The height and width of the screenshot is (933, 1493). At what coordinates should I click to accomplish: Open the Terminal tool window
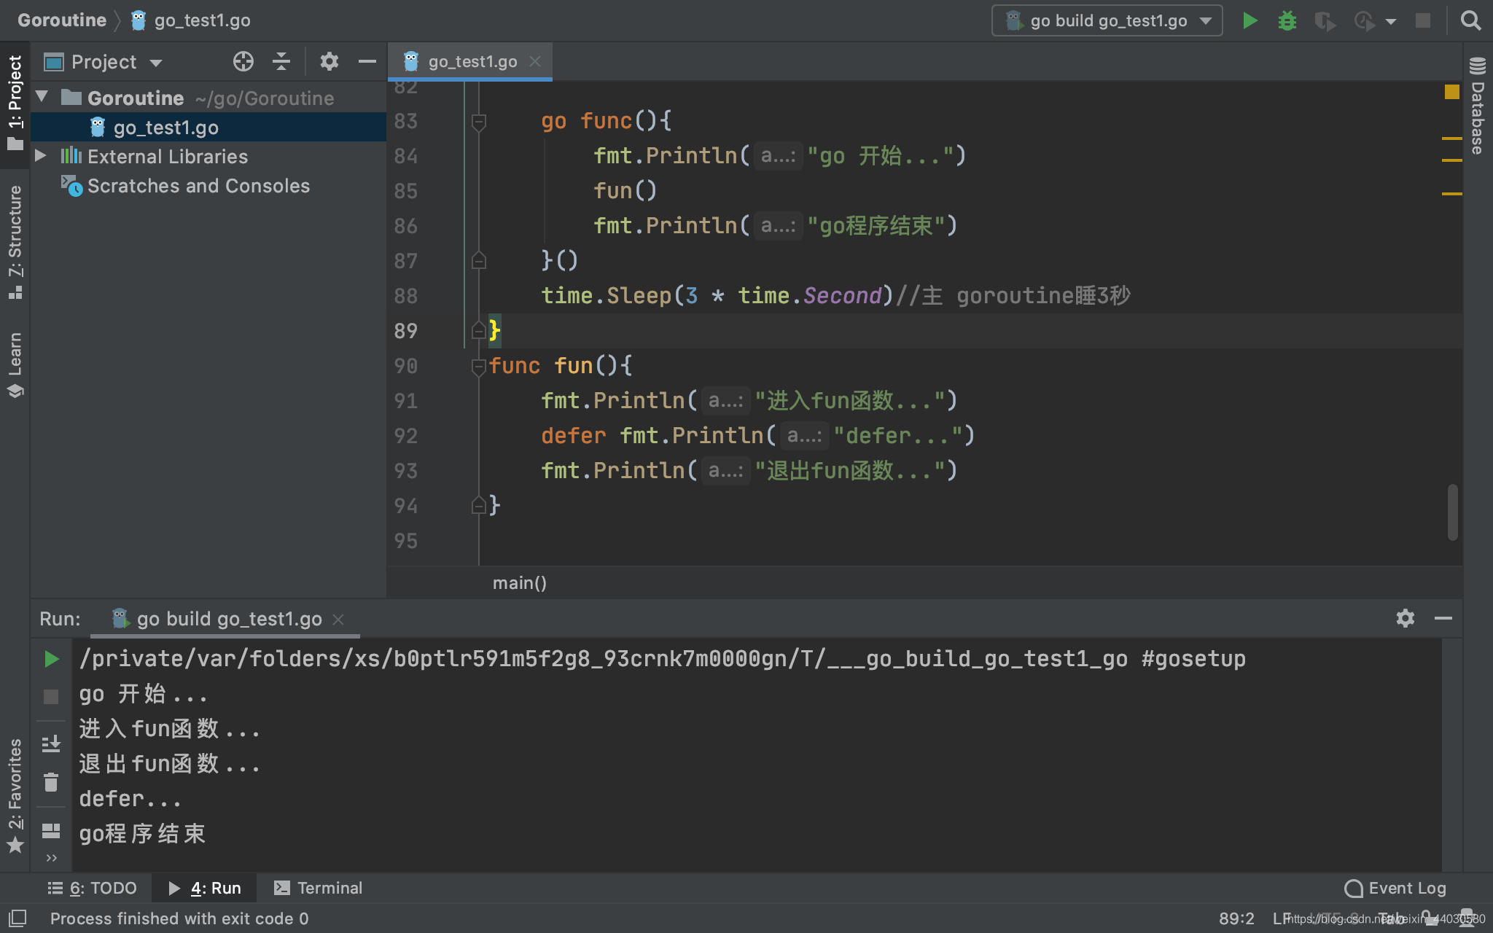tap(318, 888)
